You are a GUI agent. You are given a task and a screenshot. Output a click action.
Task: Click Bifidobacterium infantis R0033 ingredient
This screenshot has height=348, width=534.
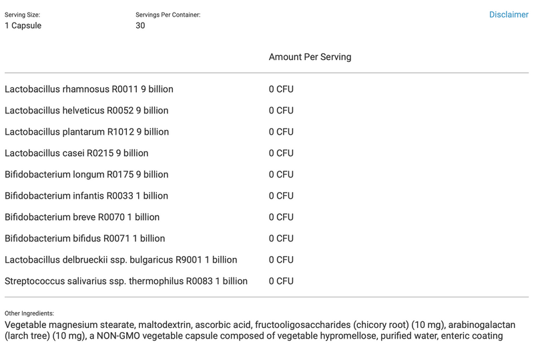coord(86,196)
